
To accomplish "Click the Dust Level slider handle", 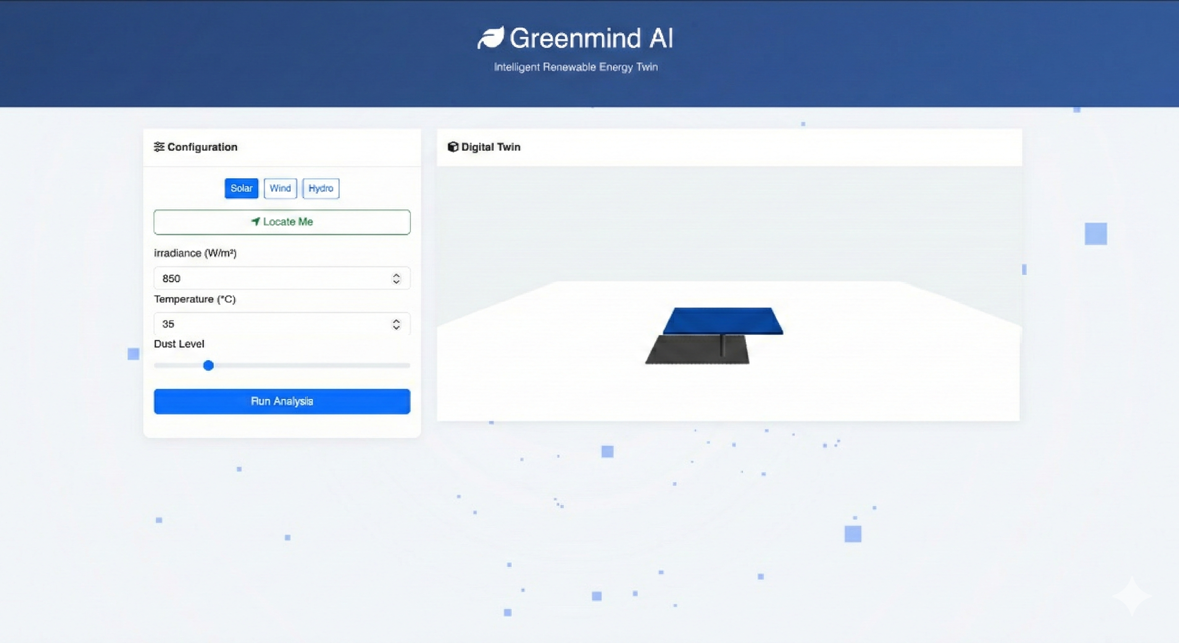I will pyautogui.click(x=208, y=365).
